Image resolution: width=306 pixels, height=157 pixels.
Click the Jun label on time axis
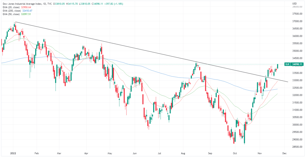point(134,154)
